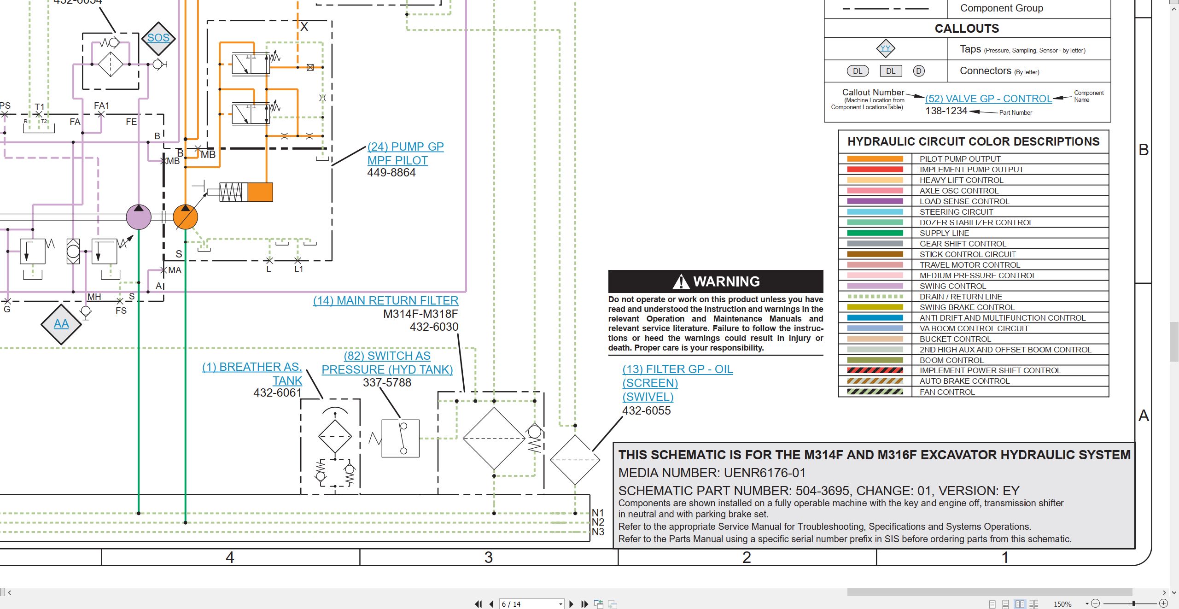The image size is (1179, 609).
Task: Click the DRAIN / RETURN LINE legend label
Action: [961, 297]
